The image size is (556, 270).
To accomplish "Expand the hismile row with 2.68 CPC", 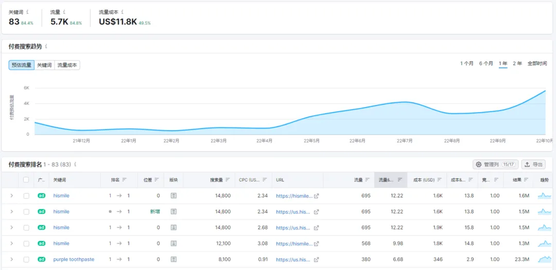I will click(x=11, y=227).
